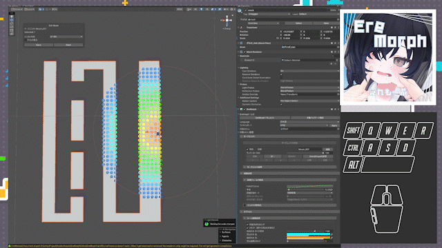Toggle constrained proportions link for Scale
The height and width of the screenshot is (248, 442).
[x=278, y=39]
